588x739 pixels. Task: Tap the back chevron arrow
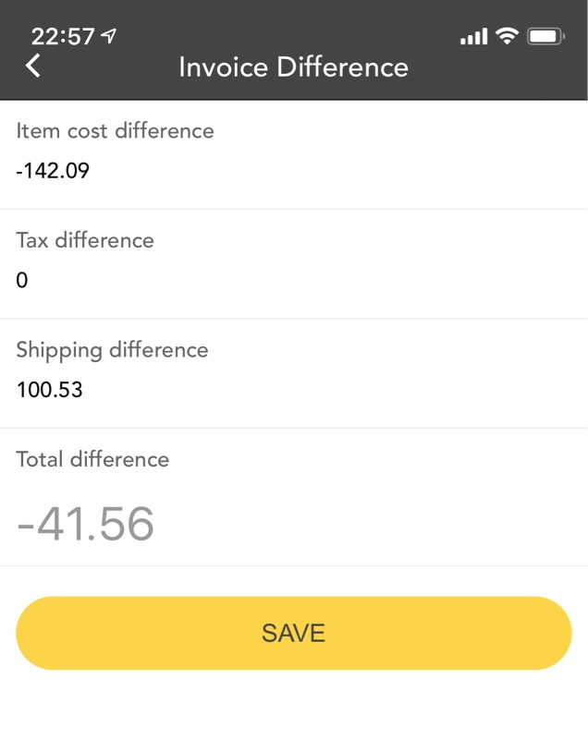33,66
